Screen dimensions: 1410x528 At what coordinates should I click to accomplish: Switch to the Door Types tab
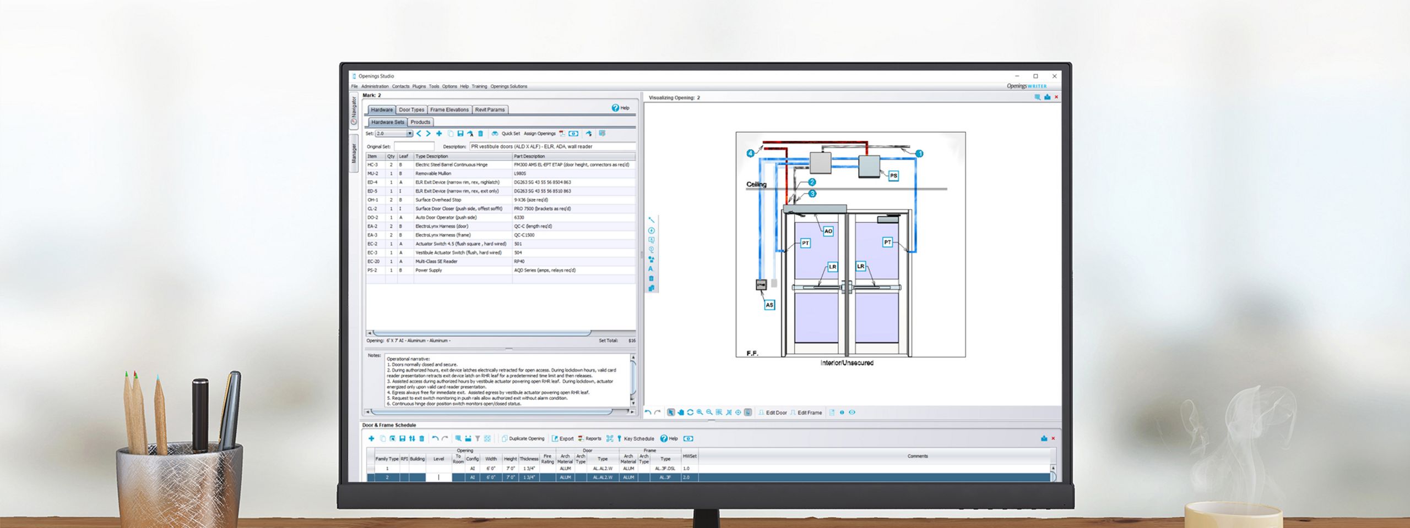[411, 110]
